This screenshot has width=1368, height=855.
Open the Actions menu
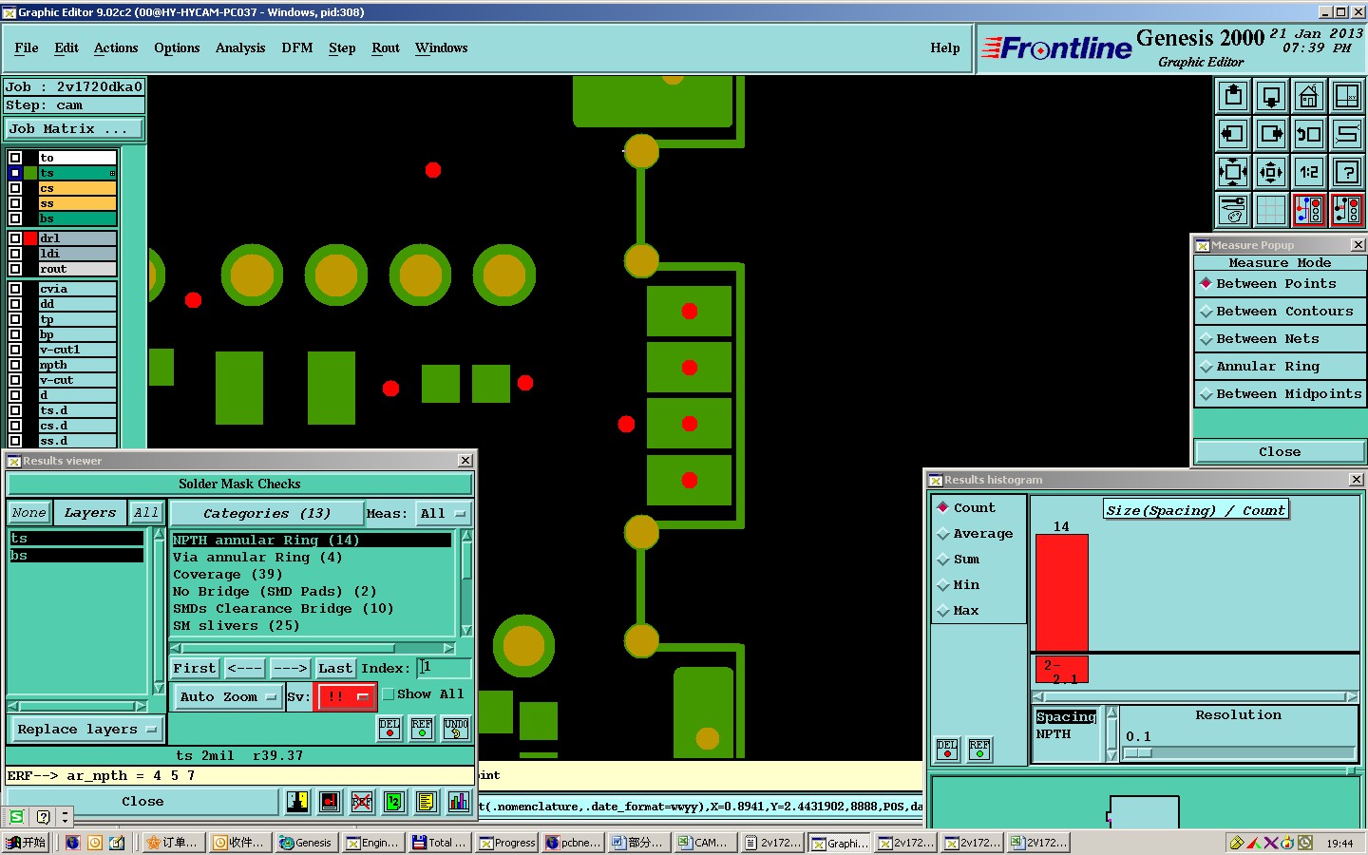116,47
